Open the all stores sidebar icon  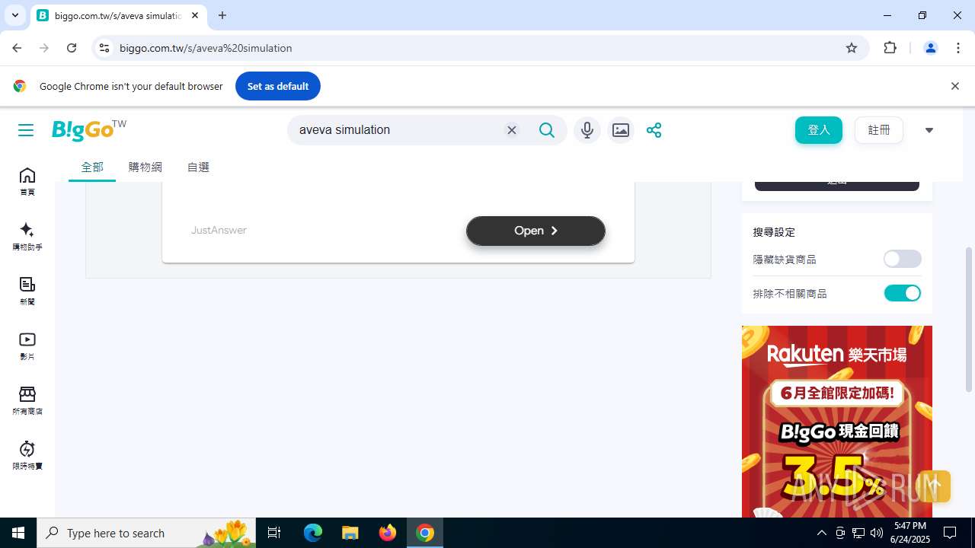pyautogui.click(x=27, y=401)
